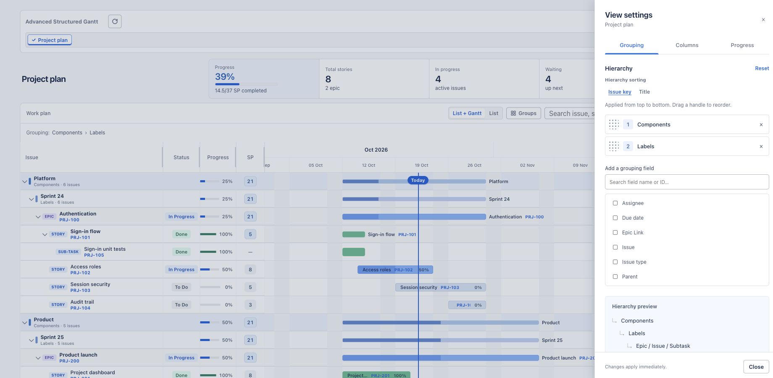The width and height of the screenshot is (773, 378).
Task: Click the Today timeline marker
Action: tap(418, 180)
